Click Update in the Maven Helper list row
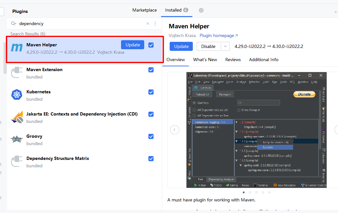 133,45
